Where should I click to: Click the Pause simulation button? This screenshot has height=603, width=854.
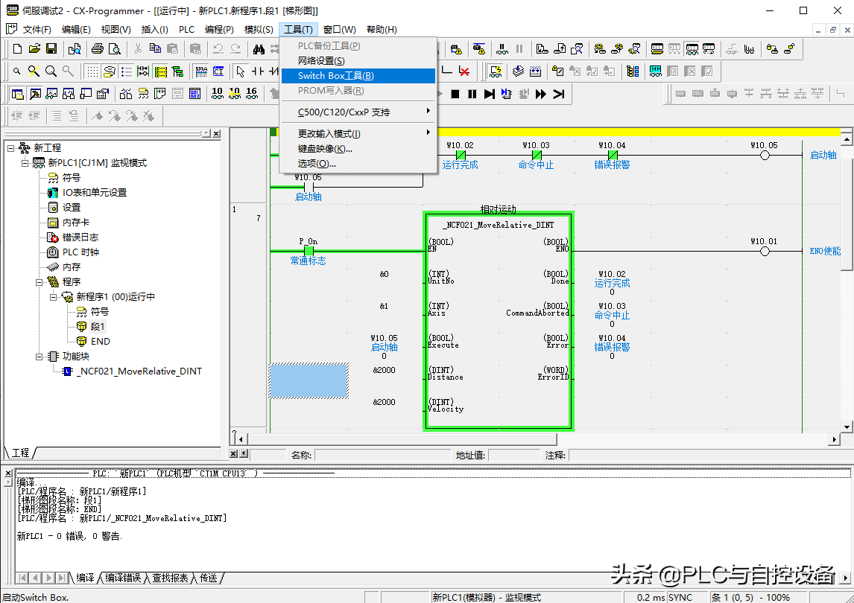pyautogui.click(x=472, y=94)
